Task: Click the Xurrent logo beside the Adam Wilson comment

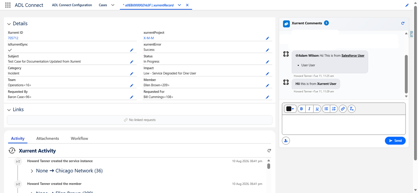Action: (x=286, y=54)
